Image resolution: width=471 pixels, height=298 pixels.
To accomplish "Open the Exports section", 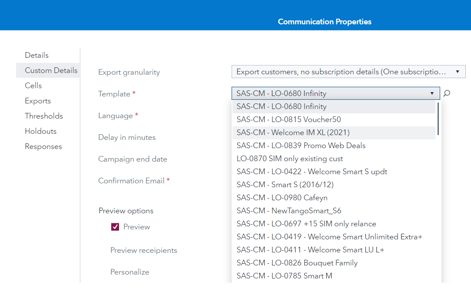I will click(37, 101).
